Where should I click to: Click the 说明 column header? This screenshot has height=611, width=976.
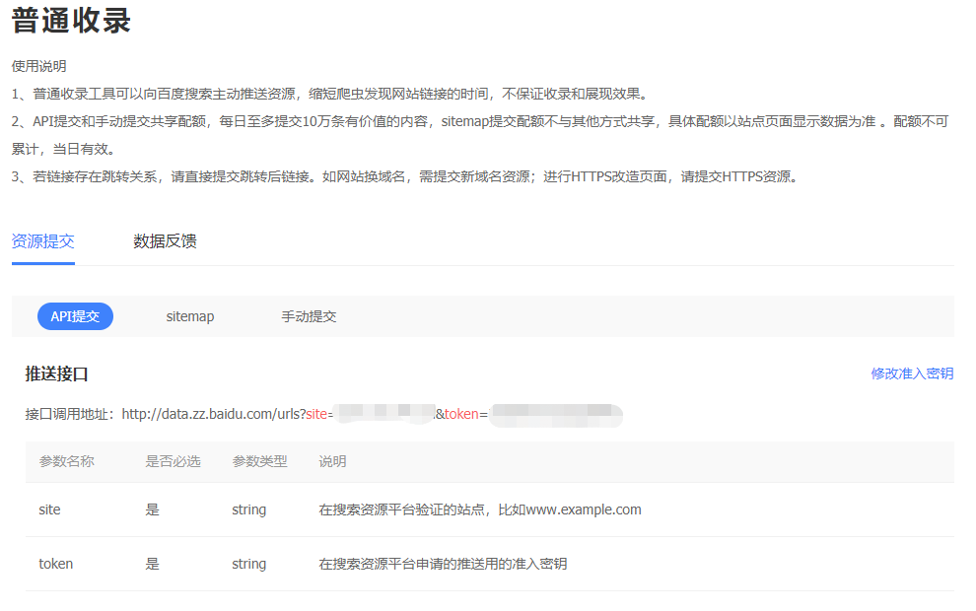coord(332,461)
